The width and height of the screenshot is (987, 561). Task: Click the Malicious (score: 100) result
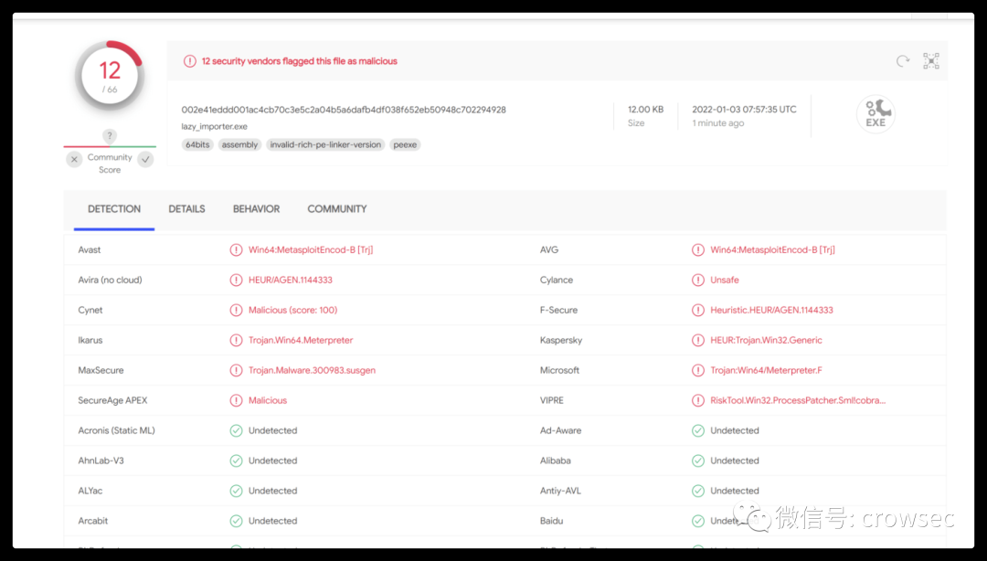coord(292,311)
